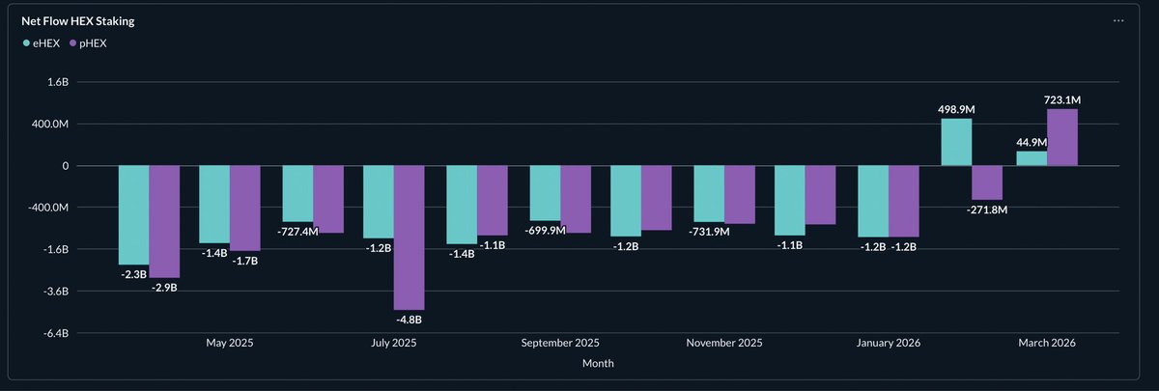Click the eHEX bar labeled 44.9M
The width and height of the screenshot is (1159, 391).
click(1032, 158)
